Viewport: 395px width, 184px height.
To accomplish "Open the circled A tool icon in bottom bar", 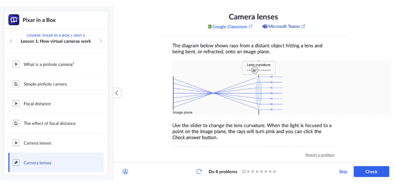I will 125,172.
